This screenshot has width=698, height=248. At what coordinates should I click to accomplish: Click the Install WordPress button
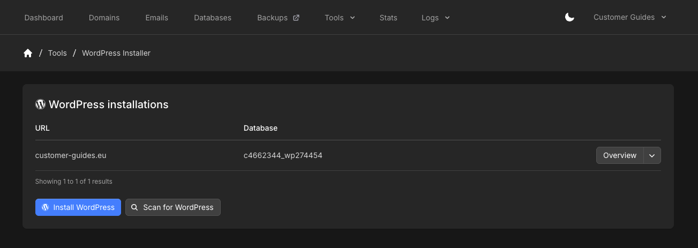tap(78, 207)
